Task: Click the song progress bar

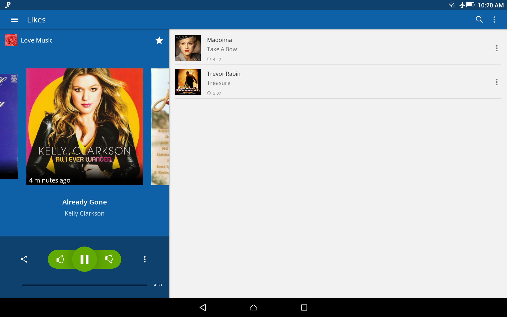Action: [x=84, y=285]
